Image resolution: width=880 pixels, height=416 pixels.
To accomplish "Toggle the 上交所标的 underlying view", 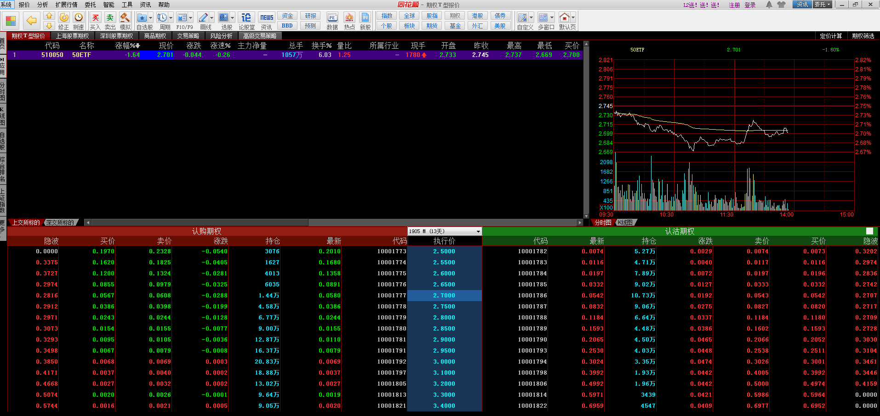I will pyautogui.click(x=26, y=222).
